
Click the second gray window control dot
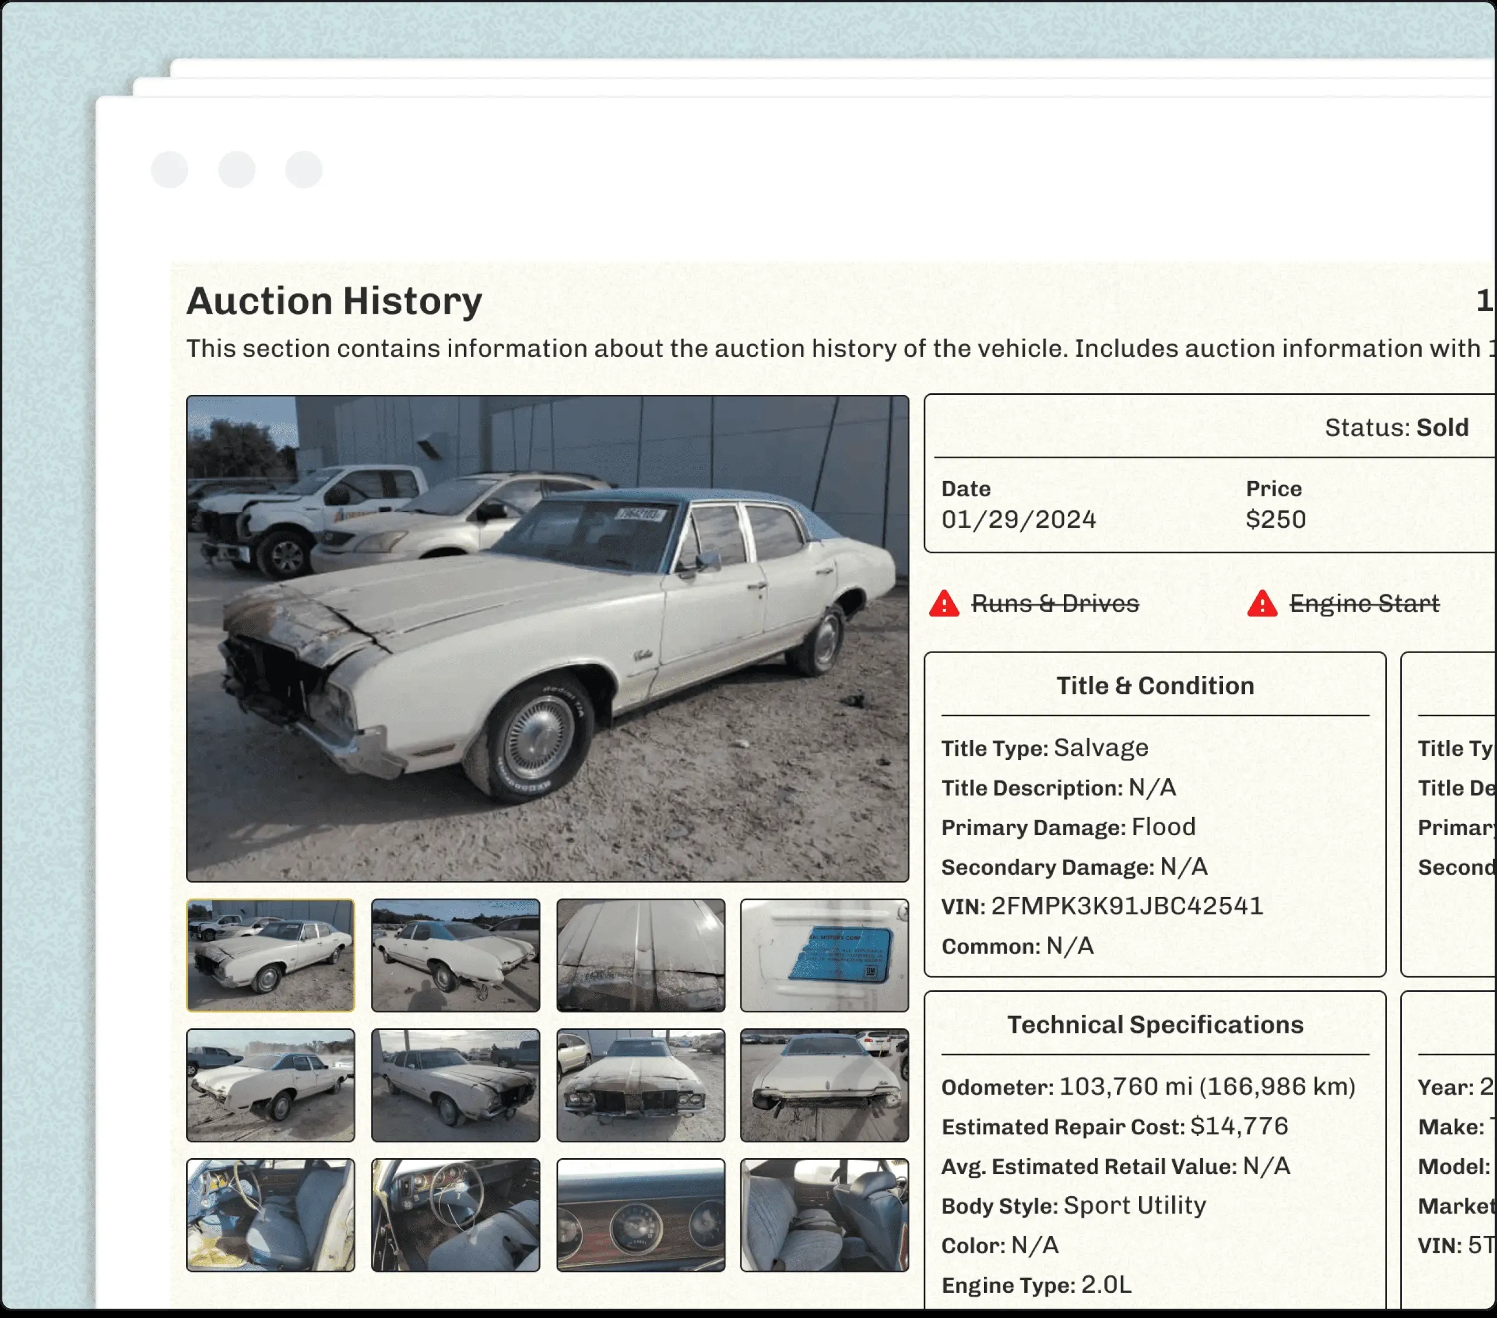(237, 170)
